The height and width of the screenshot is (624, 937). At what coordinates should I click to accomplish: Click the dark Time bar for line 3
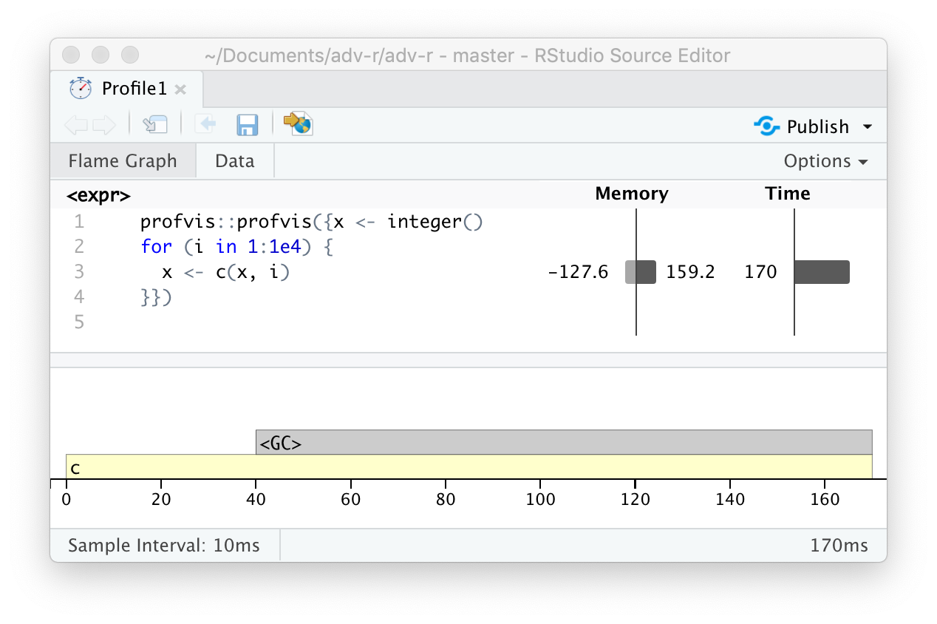coord(822,272)
